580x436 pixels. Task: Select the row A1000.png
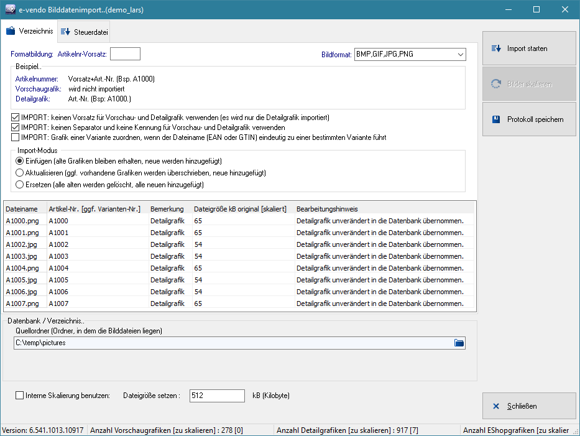[x=239, y=221]
